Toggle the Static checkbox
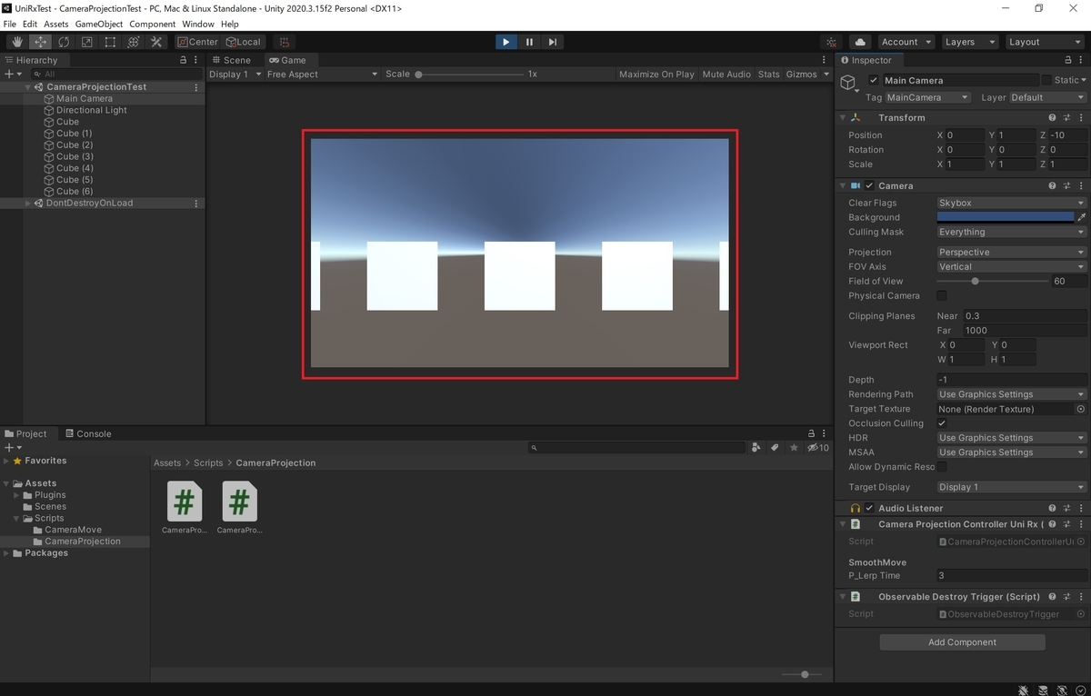The width and height of the screenshot is (1091, 696). click(1046, 80)
